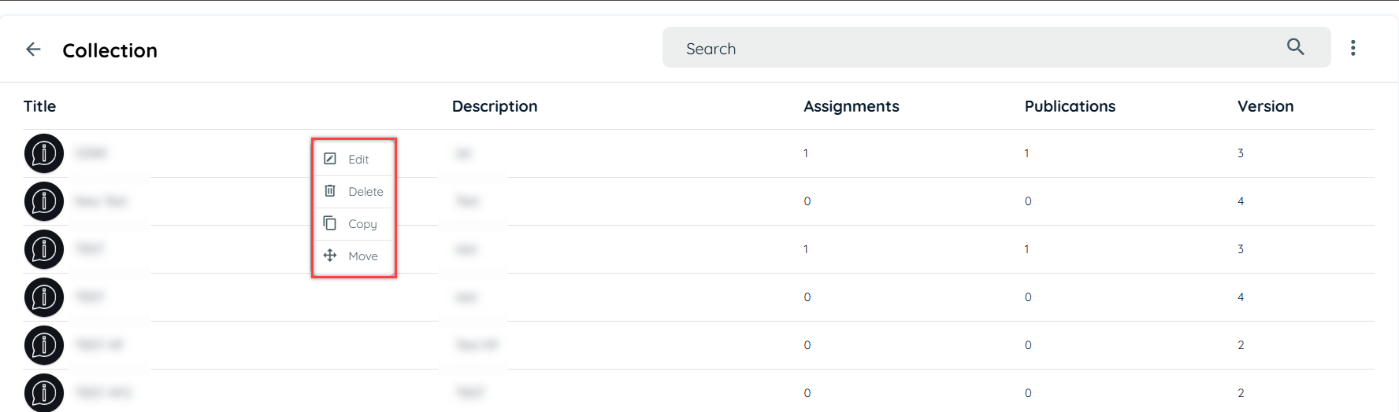The image size is (1399, 412).
Task: Focus the Search input field
Action: pyautogui.click(x=977, y=48)
